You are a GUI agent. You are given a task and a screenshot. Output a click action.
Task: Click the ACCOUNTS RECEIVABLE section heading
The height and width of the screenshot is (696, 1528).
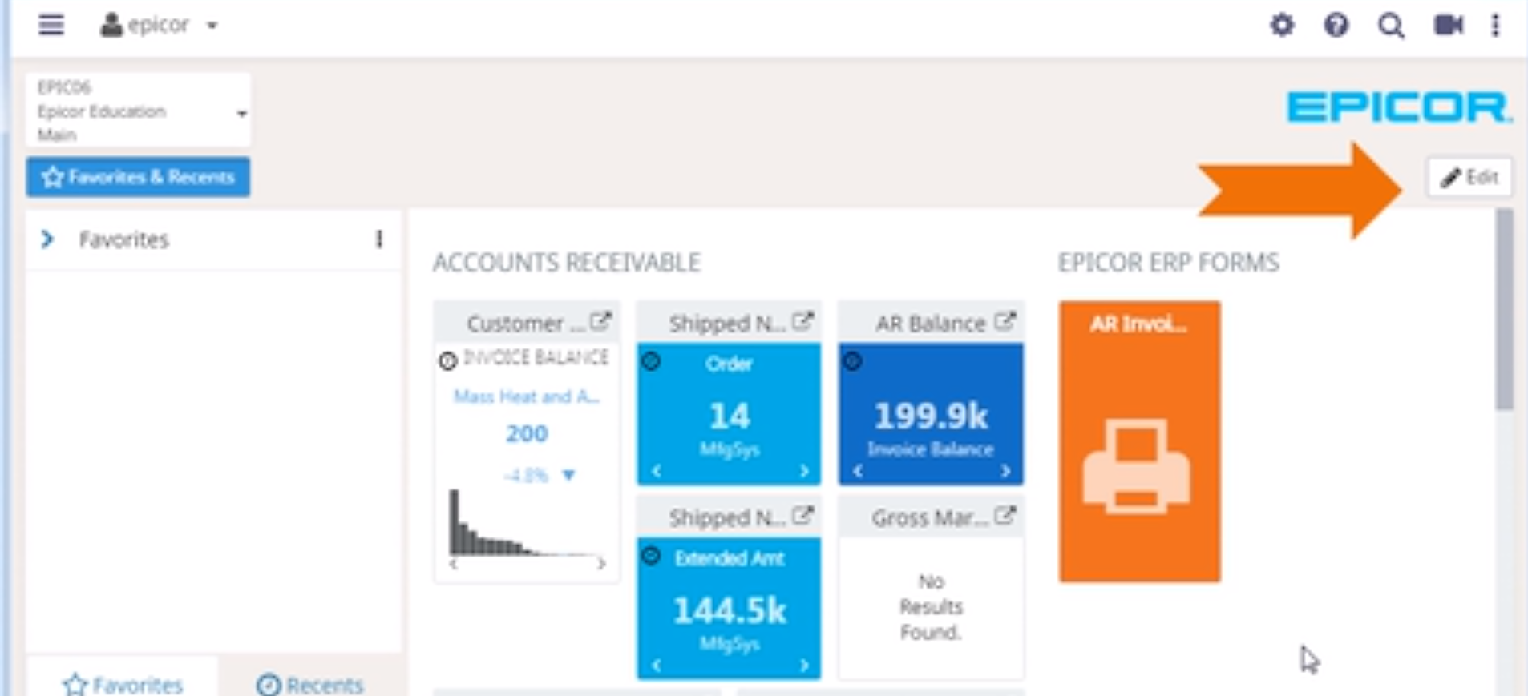point(567,263)
